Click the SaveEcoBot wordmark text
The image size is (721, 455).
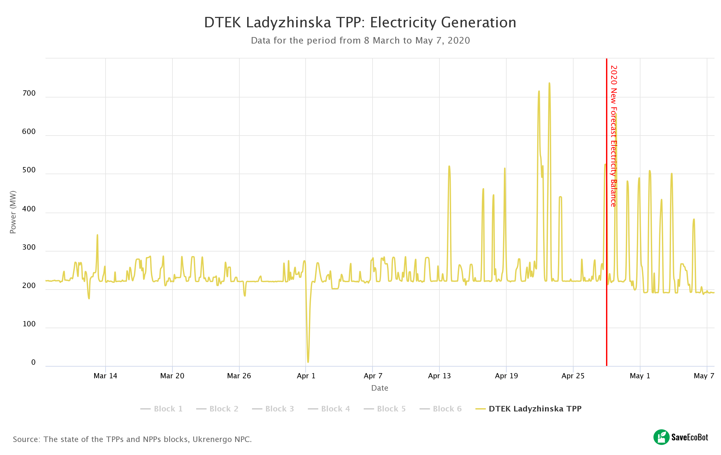(x=690, y=437)
